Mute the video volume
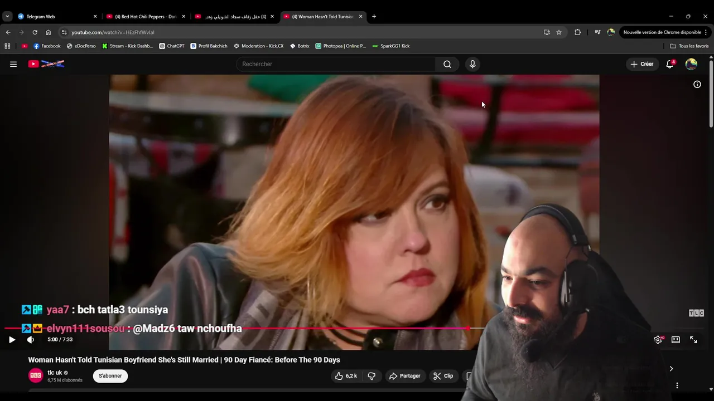The height and width of the screenshot is (401, 714). [x=31, y=340]
